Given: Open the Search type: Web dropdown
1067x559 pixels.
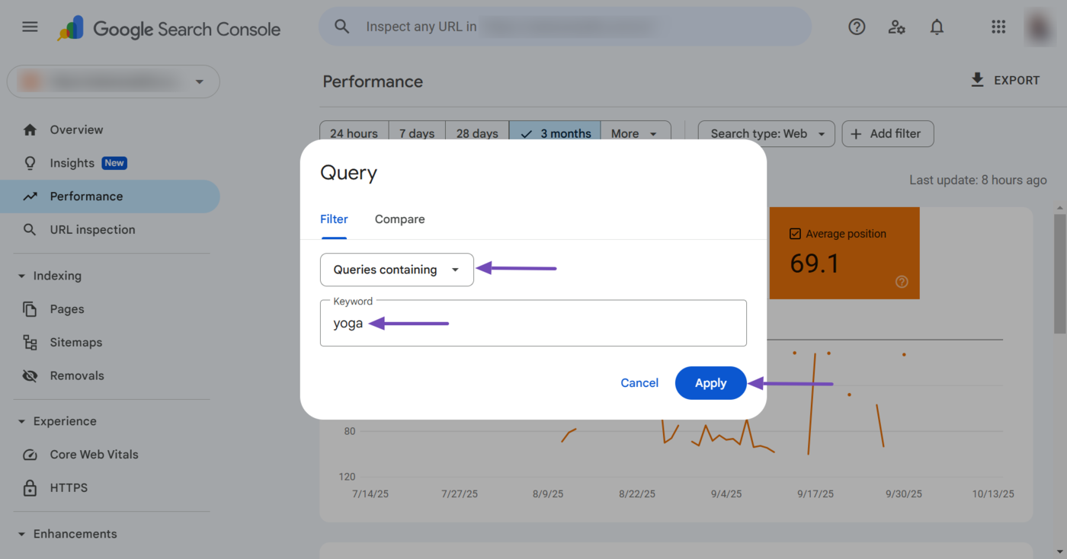Looking at the screenshot, I should coord(766,133).
